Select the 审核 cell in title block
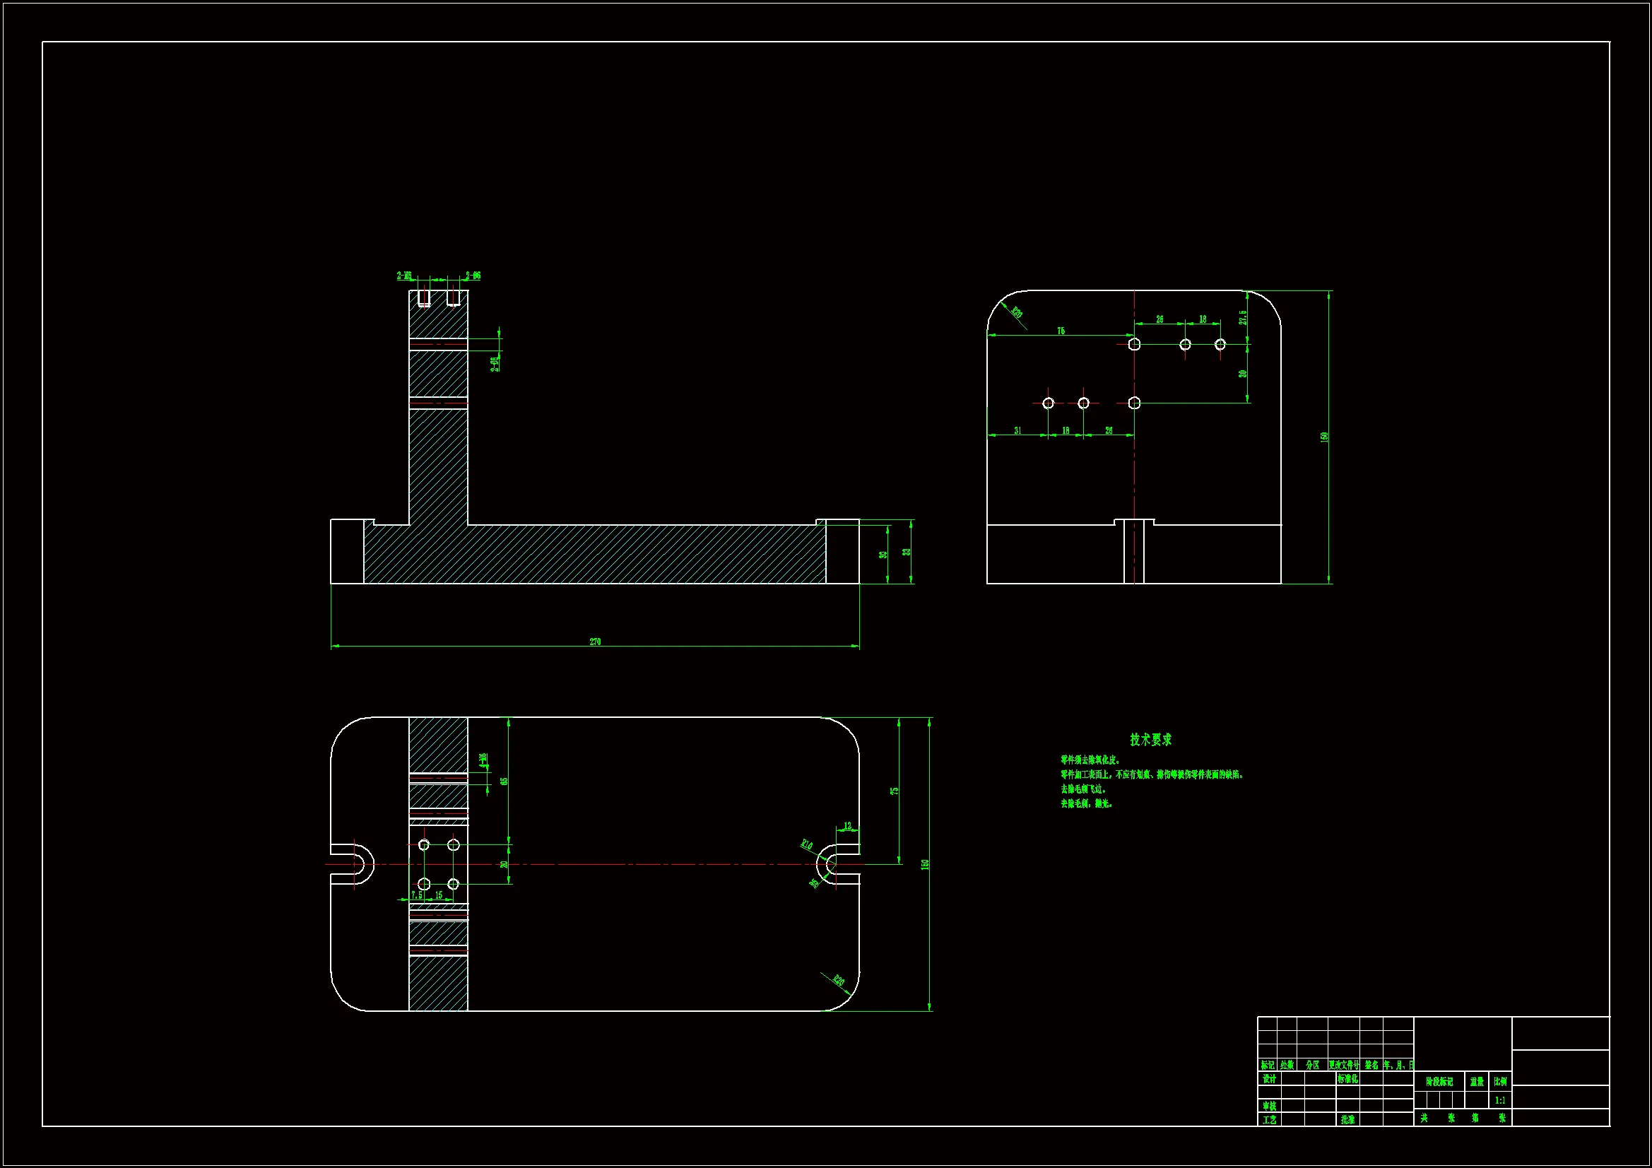The height and width of the screenshot is (1168, 1652). (1269, 1106)
